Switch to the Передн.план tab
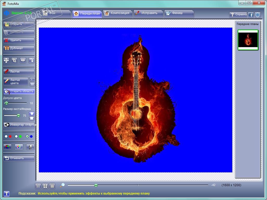Image resolution: width=267 pixels, height=200 pixels. point(87,14)
